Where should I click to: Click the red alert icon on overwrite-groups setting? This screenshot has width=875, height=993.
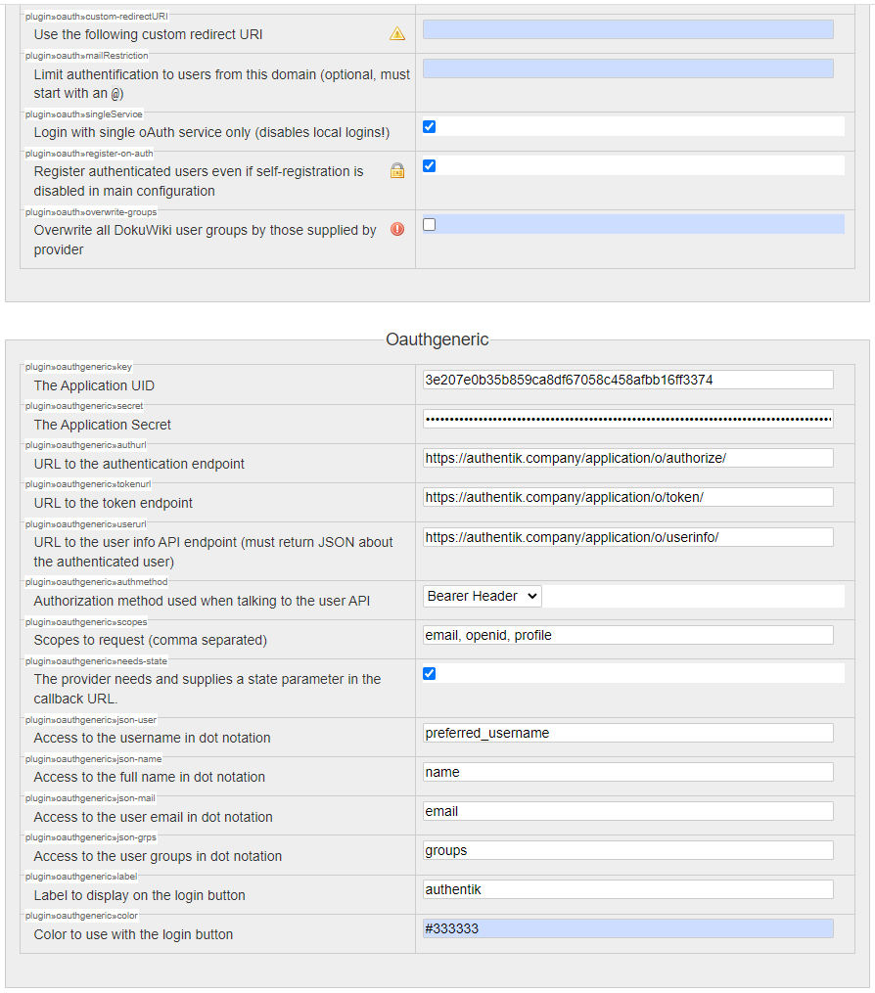tap(396, 231)
